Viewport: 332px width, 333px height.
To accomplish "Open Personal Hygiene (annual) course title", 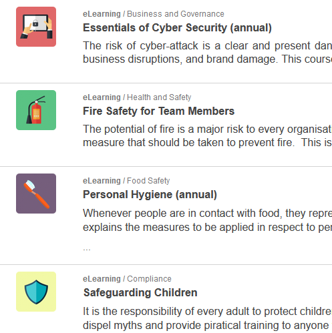I will (x=150, y=195).
